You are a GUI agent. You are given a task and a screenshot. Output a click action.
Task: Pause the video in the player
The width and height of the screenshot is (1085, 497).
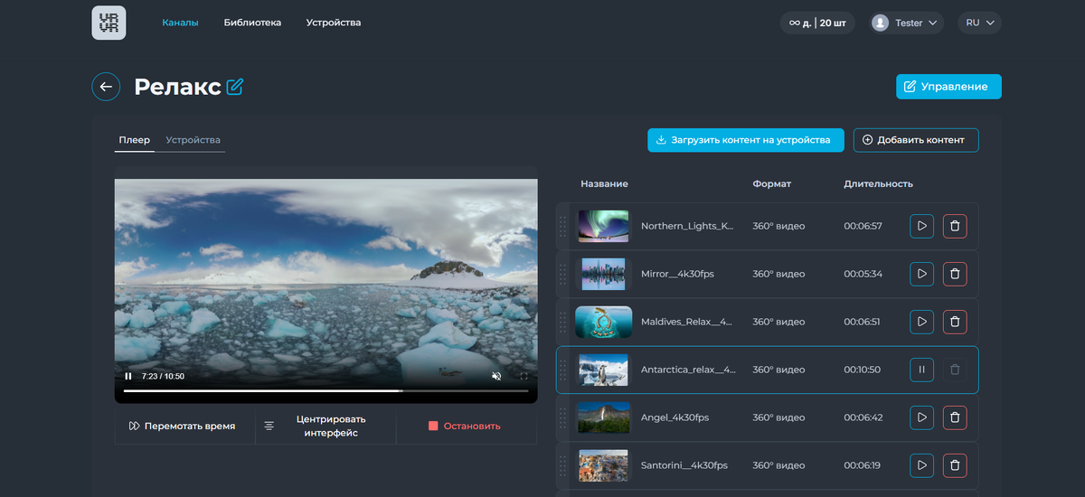(x=128, y=376)
